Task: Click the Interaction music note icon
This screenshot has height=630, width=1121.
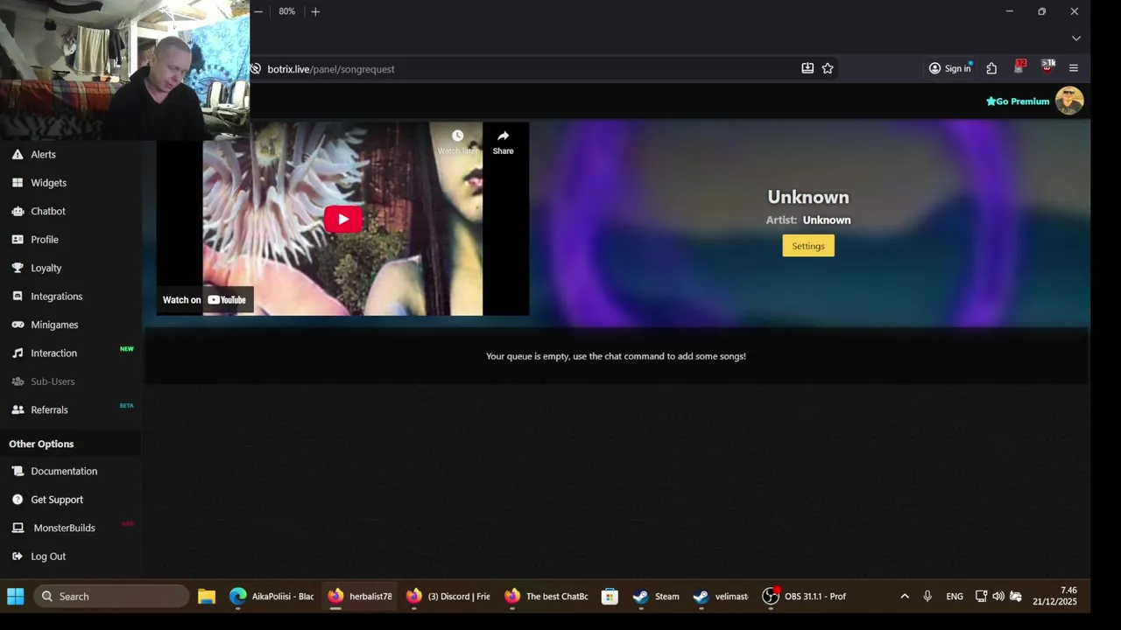Action: 18,353
